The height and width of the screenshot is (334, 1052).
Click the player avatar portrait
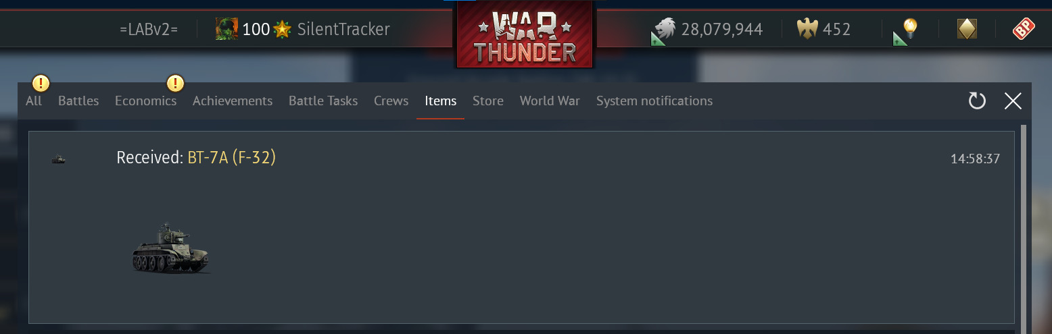coord(226,29)
